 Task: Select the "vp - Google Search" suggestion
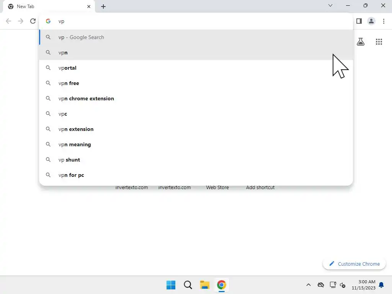click(196, 37)
